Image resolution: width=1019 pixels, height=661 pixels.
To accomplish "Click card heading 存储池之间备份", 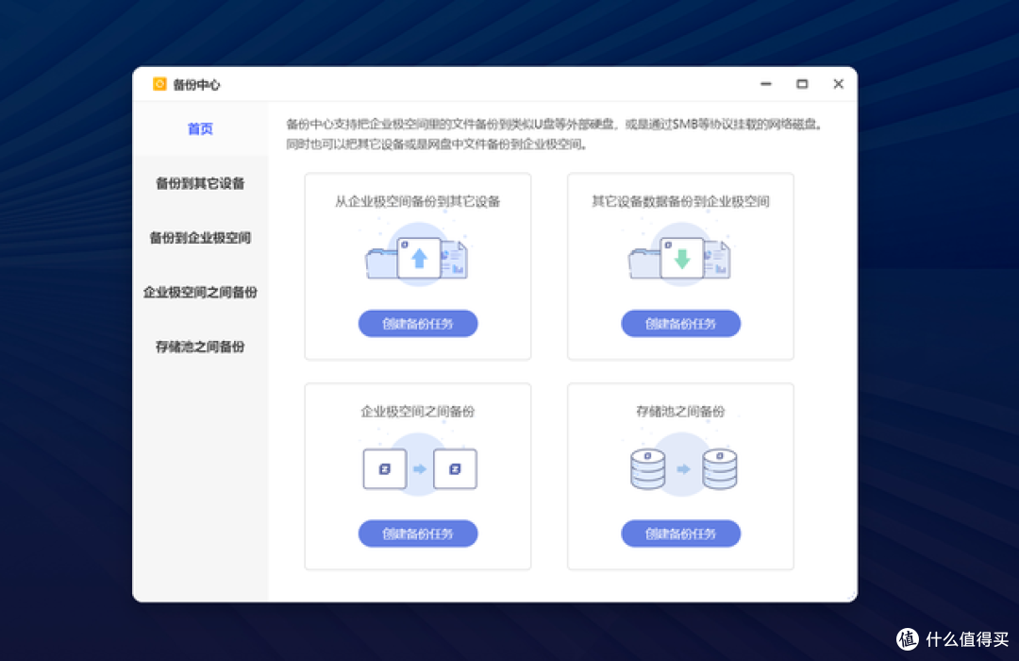I will 680,411.
